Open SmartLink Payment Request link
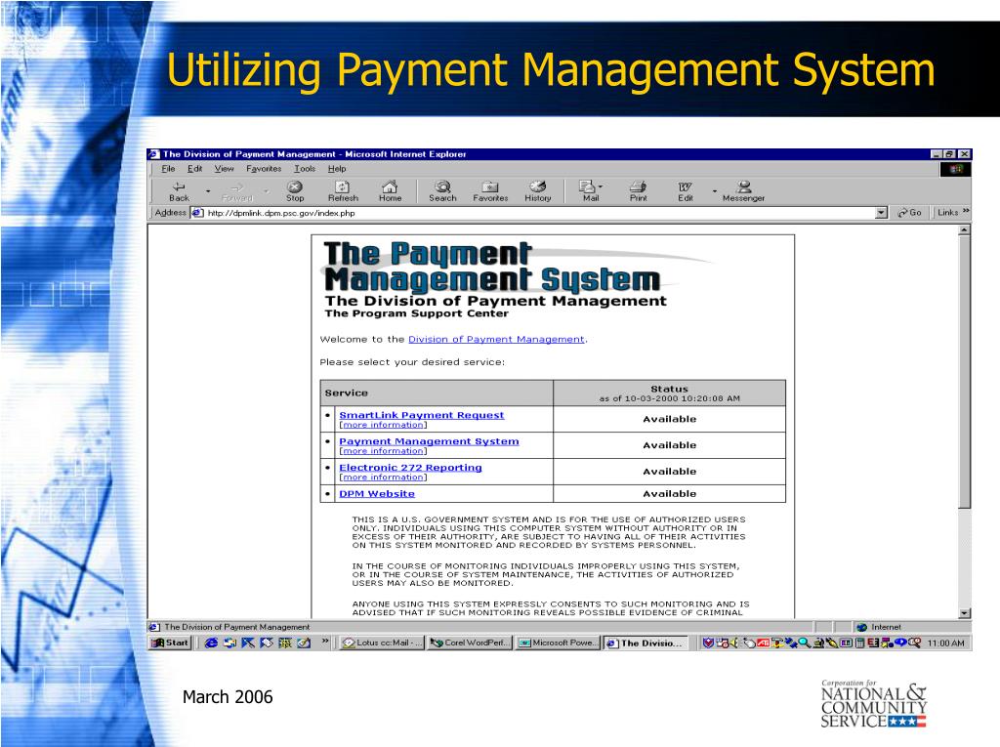The image size is (1000, 747). tap(422, 415)
